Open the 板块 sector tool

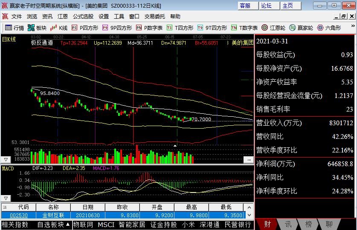37,28
